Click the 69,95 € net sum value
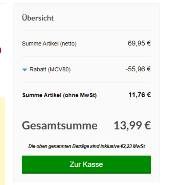The width and height of the screenshot is (179, 185). point(139,43)
